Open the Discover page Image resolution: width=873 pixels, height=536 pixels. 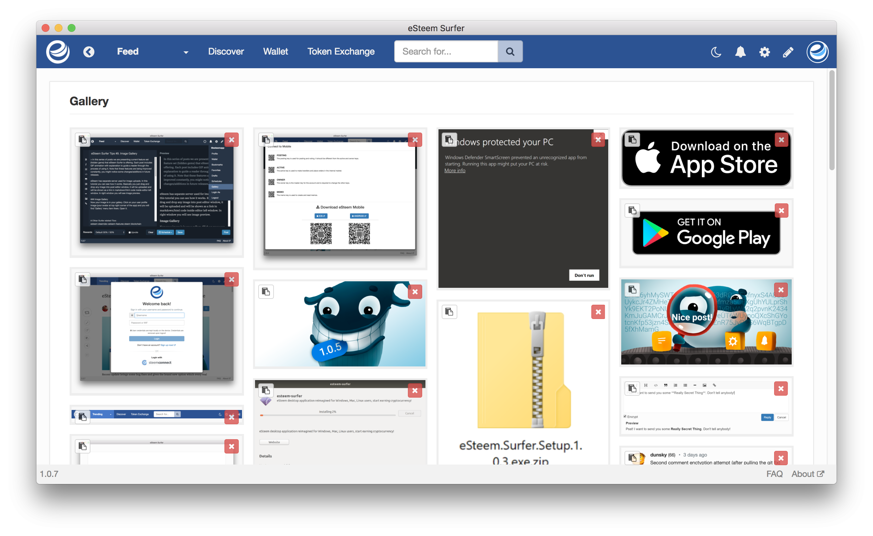(x=226, y=52)
